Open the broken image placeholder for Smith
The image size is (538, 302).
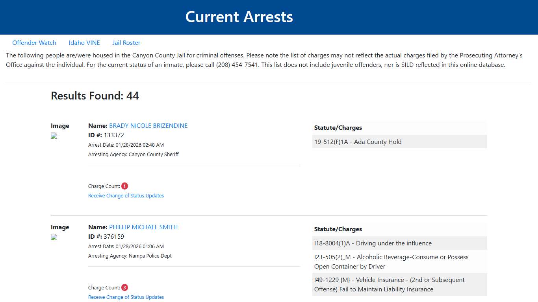point(54,237)
